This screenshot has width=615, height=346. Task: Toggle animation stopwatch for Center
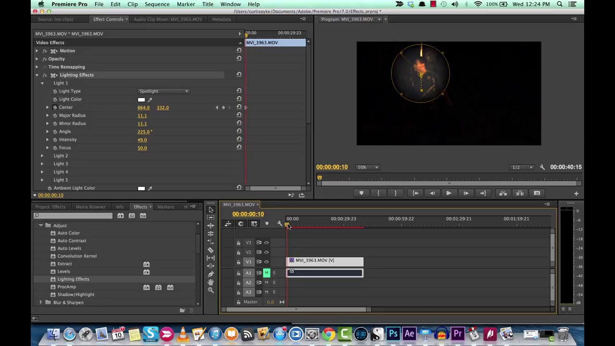[x=55, y=107]
